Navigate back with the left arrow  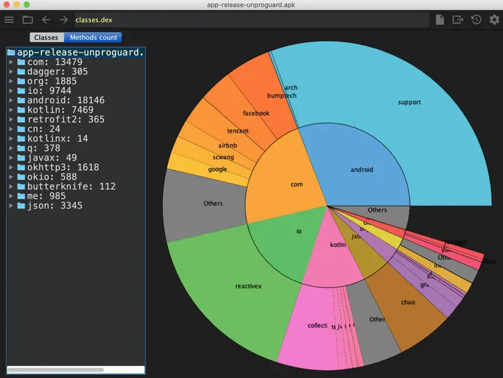coord(46,20)
